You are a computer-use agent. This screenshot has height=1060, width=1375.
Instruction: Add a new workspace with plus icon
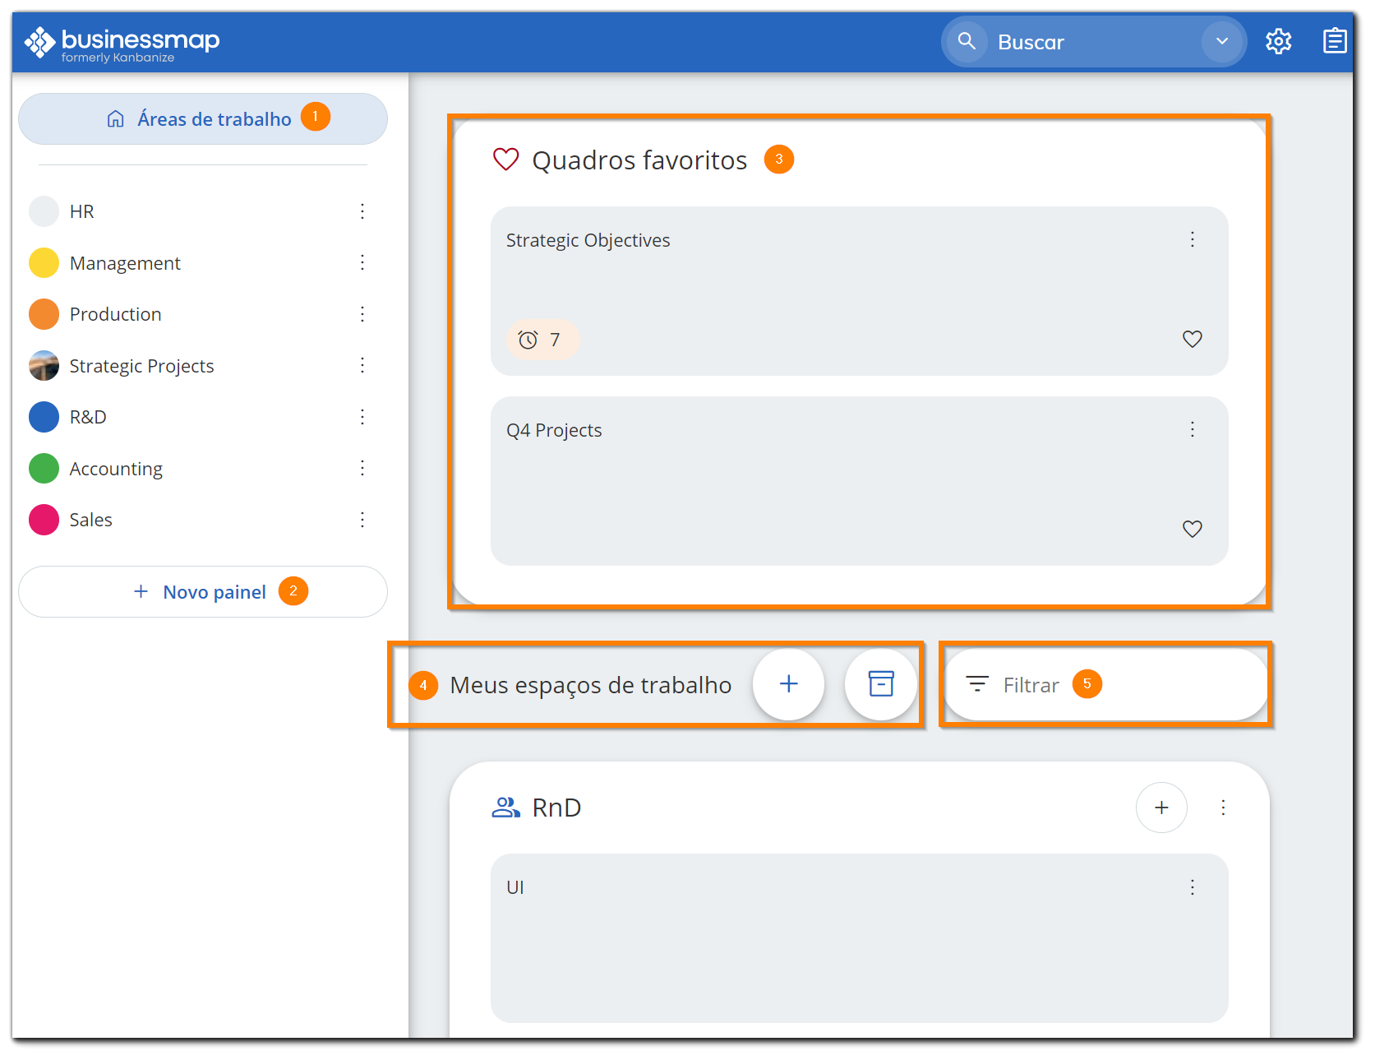click(788, 684)
